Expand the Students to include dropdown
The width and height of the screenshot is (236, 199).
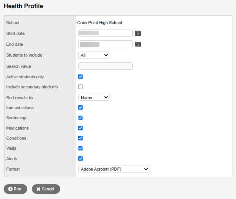coord(94,55)
